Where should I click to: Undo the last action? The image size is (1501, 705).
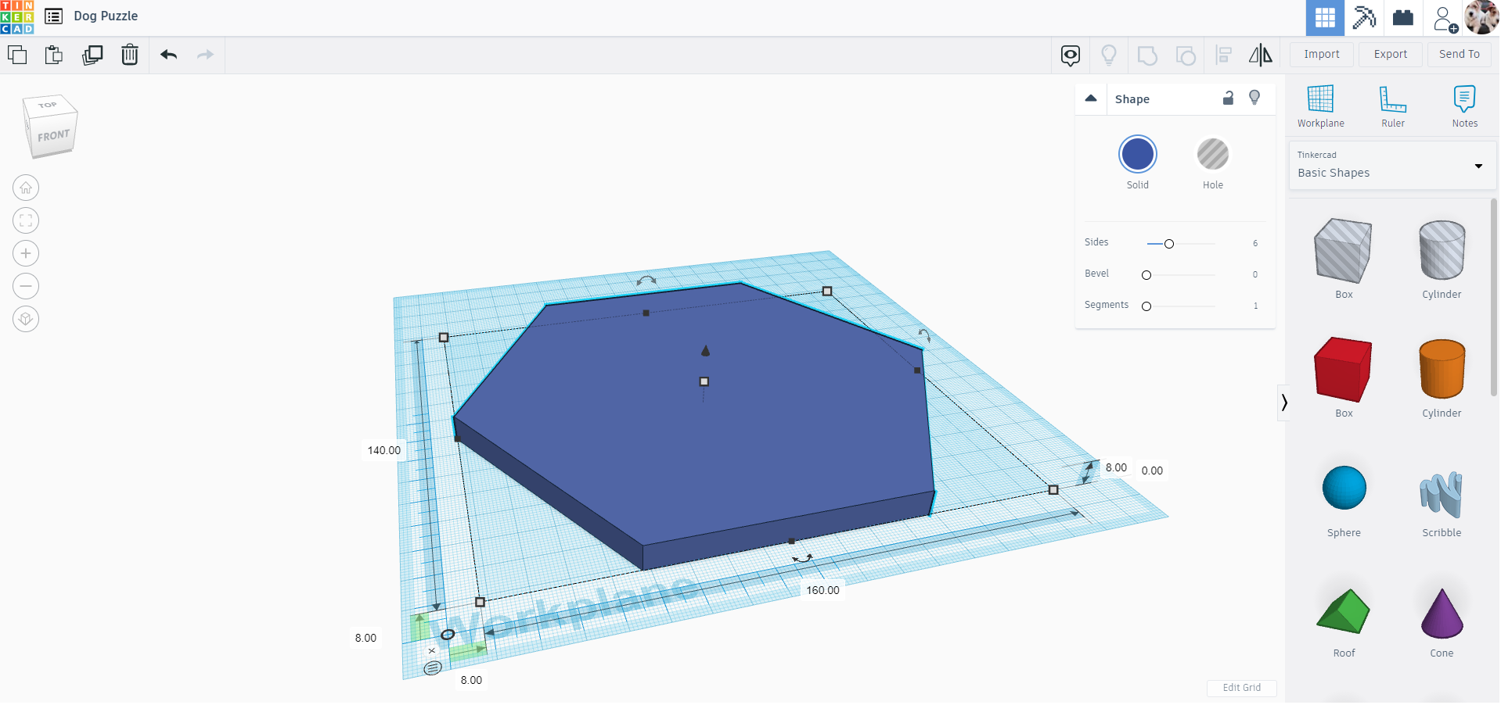tap(168, 55)
